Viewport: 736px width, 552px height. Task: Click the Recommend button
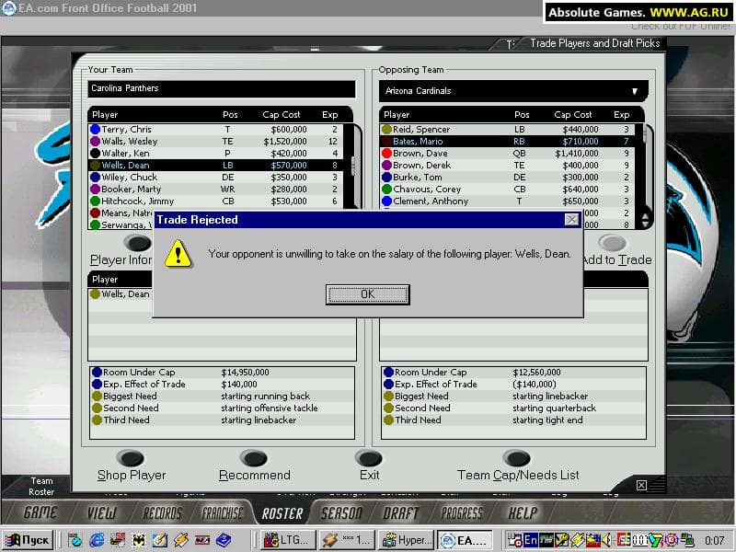coord(254,458)
